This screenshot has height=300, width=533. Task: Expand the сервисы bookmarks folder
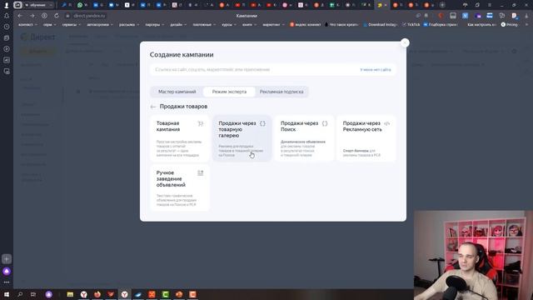[x=72, y=24]
